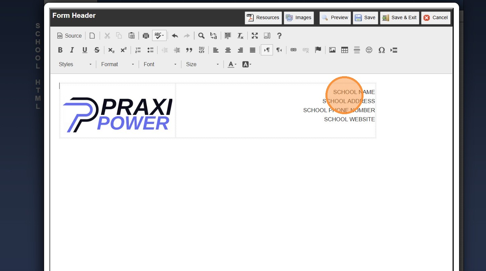Open the text color picker

coord(232,64)
